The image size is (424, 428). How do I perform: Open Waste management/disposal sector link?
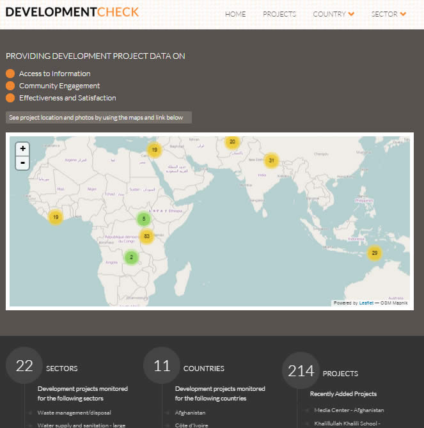(x=74, y=413)
